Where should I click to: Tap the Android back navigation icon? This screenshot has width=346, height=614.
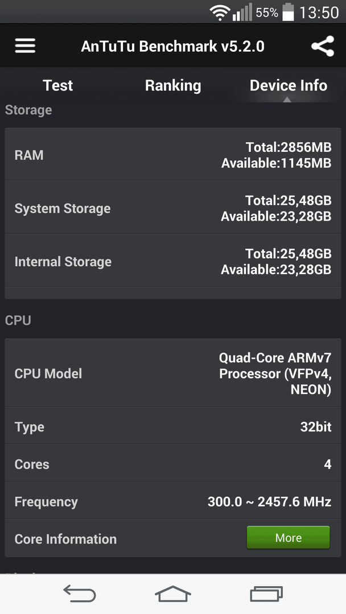pyautogui.click(x=80, y=594)
